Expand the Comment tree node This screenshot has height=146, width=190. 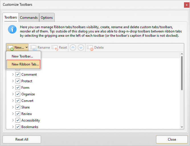click(13, 75)
